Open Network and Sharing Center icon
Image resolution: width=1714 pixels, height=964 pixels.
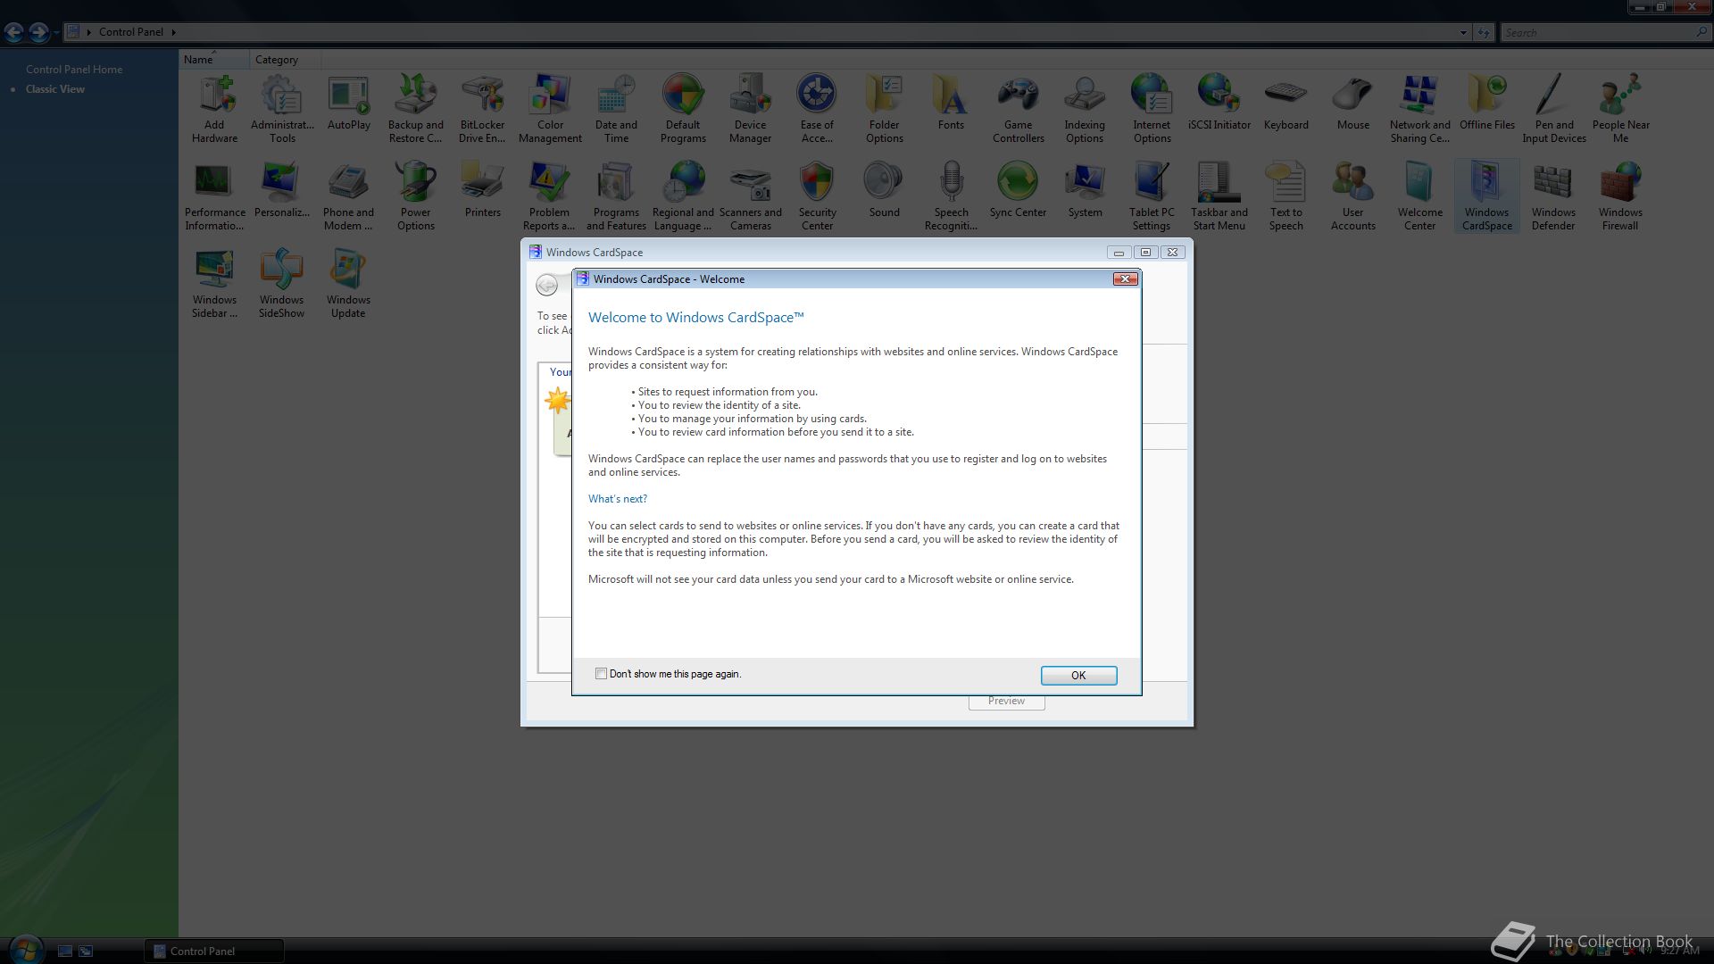click(1419, 109)
